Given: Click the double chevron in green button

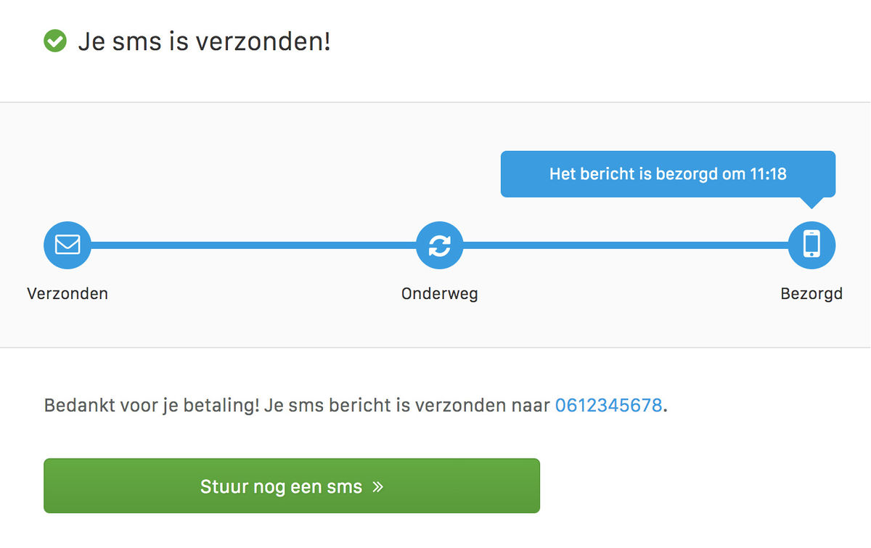Looking at the screenshot, I should [x=377, y=486].
